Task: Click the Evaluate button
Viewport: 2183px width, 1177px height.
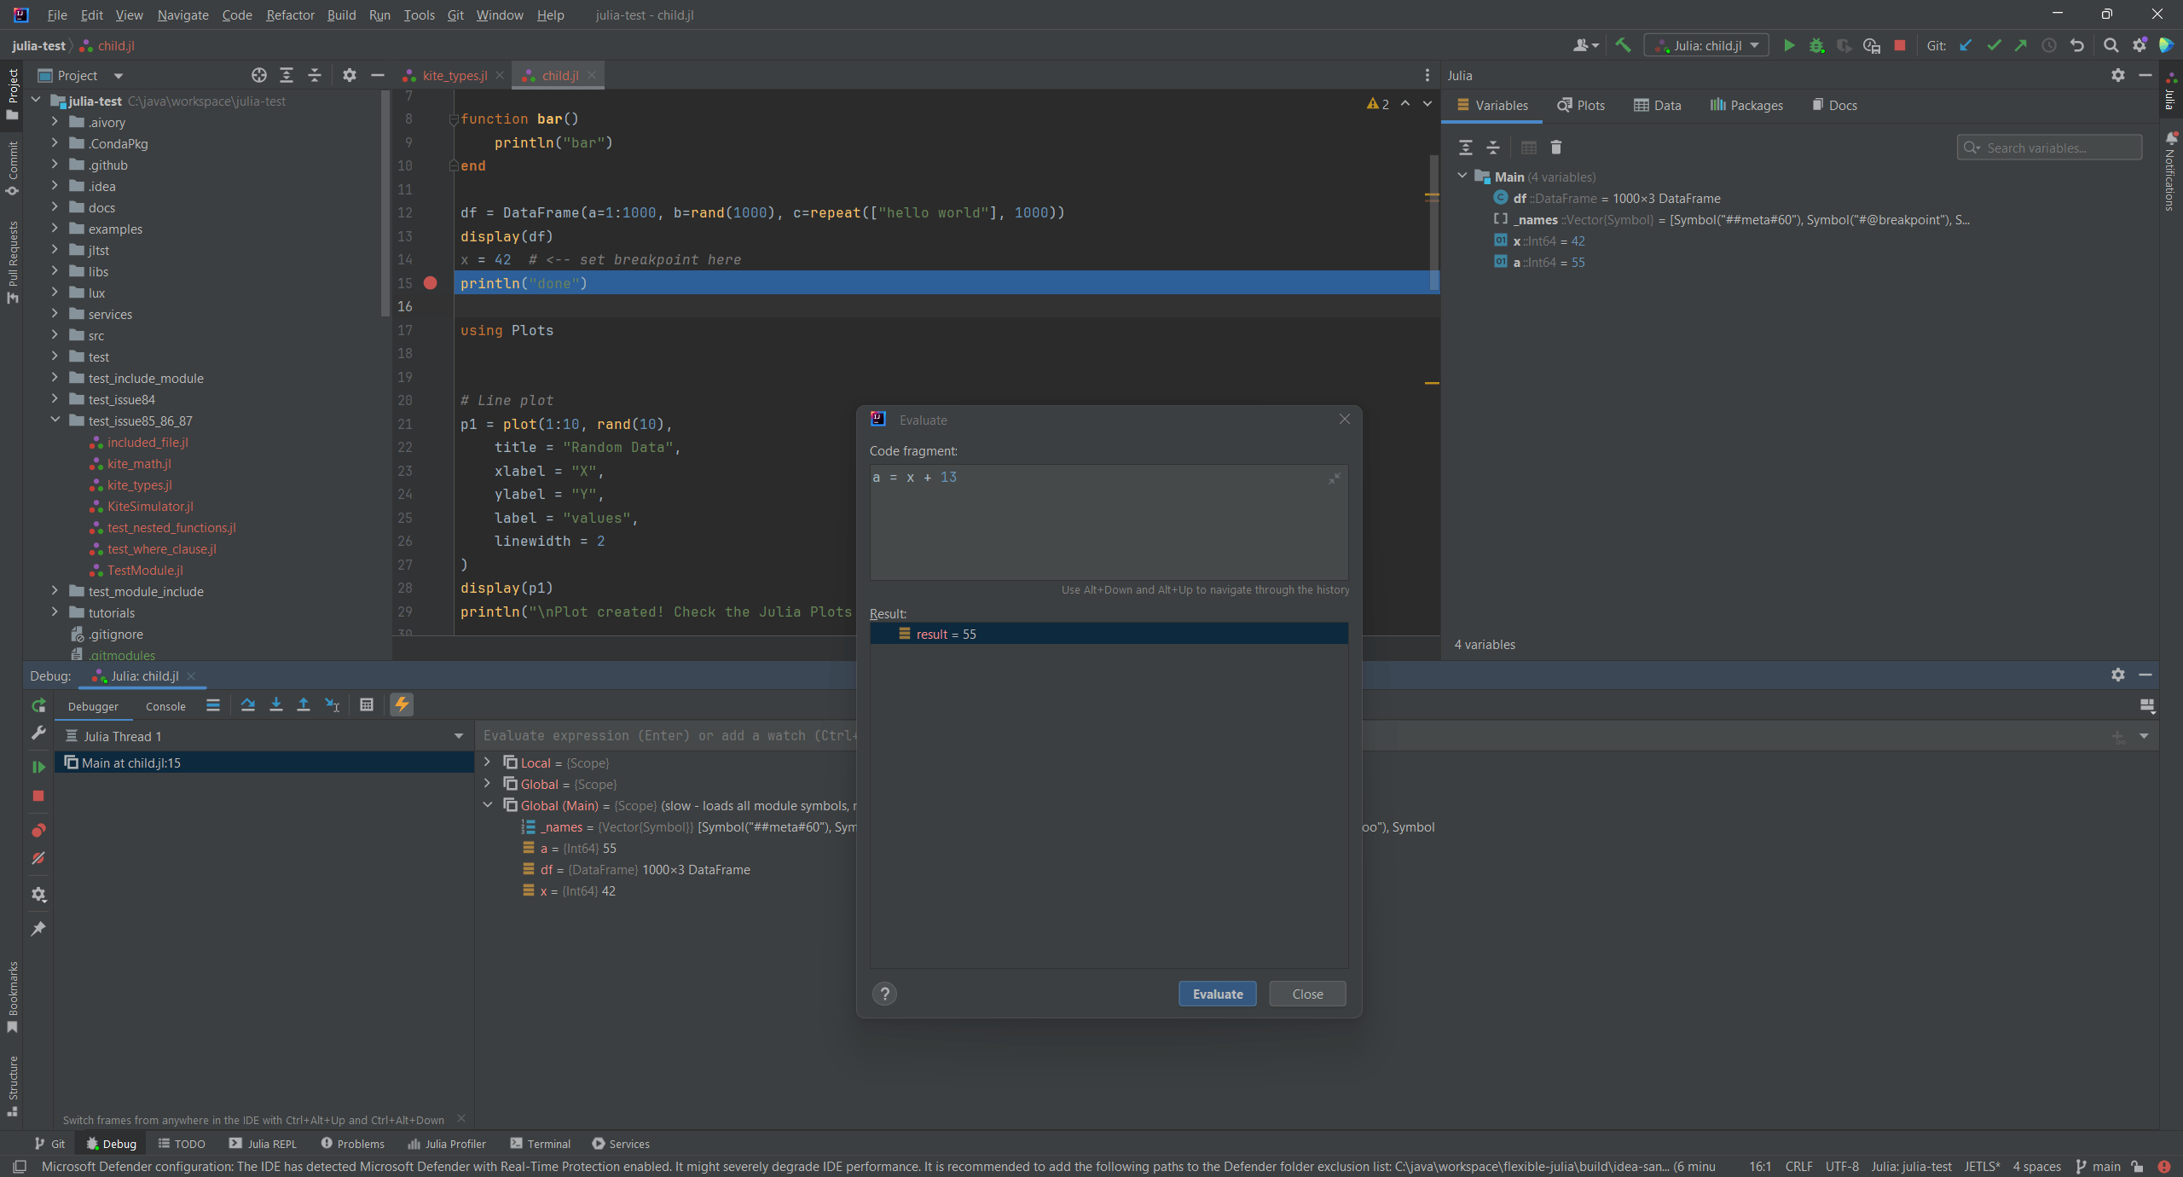Action: [1217, 994]
